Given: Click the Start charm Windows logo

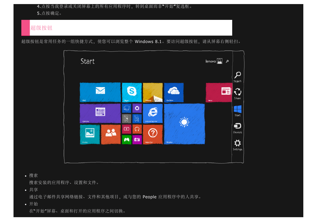Looking at the screenshot, I should coord(238,109).
